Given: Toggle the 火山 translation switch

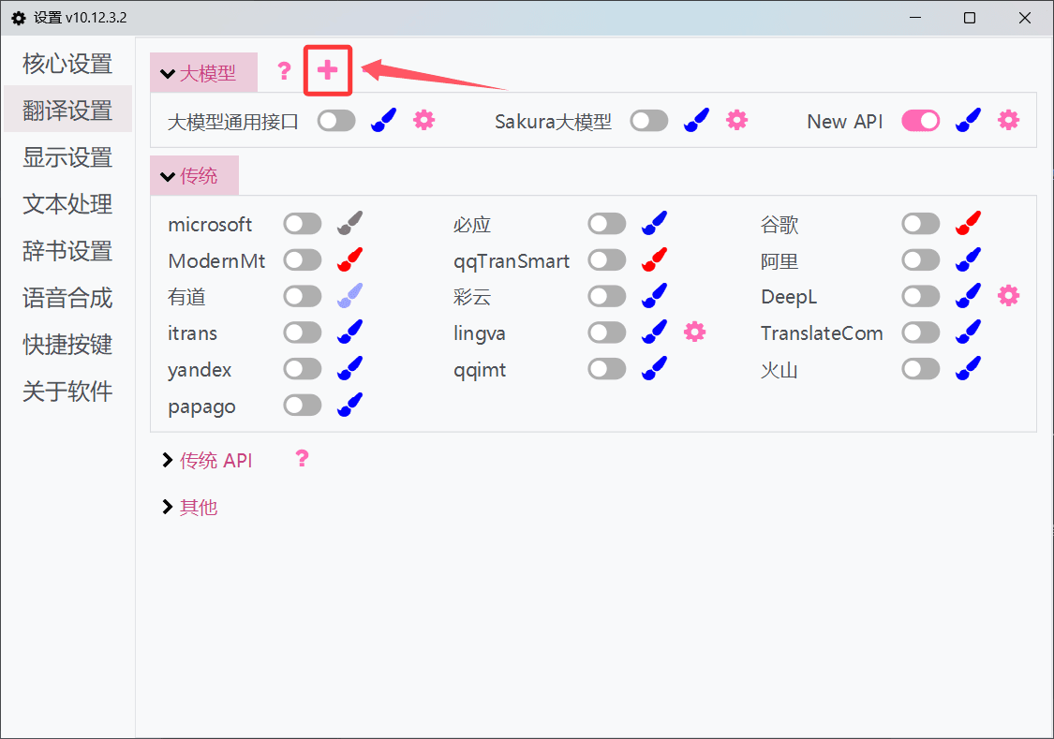Looking at the screenshot, I should pyautogui.click(x=920, y=369).
